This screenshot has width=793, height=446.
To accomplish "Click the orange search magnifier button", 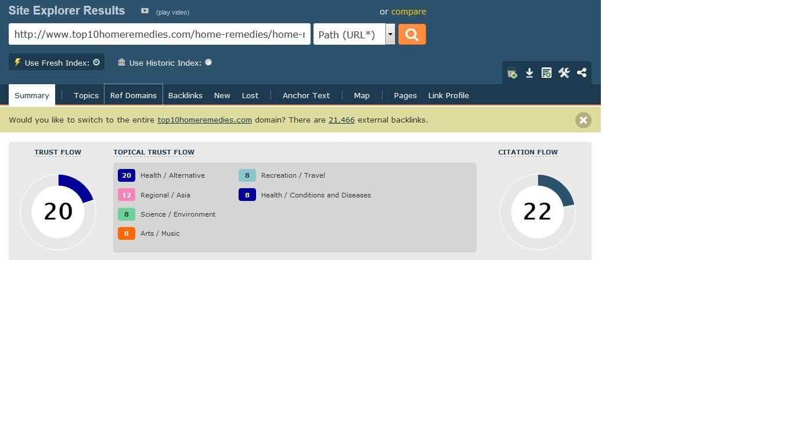I will pos(412,34).
